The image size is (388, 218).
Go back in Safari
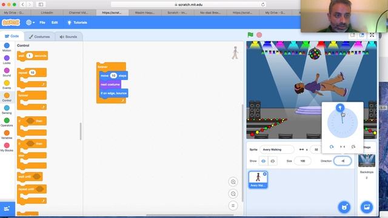(x=22, y=4)
